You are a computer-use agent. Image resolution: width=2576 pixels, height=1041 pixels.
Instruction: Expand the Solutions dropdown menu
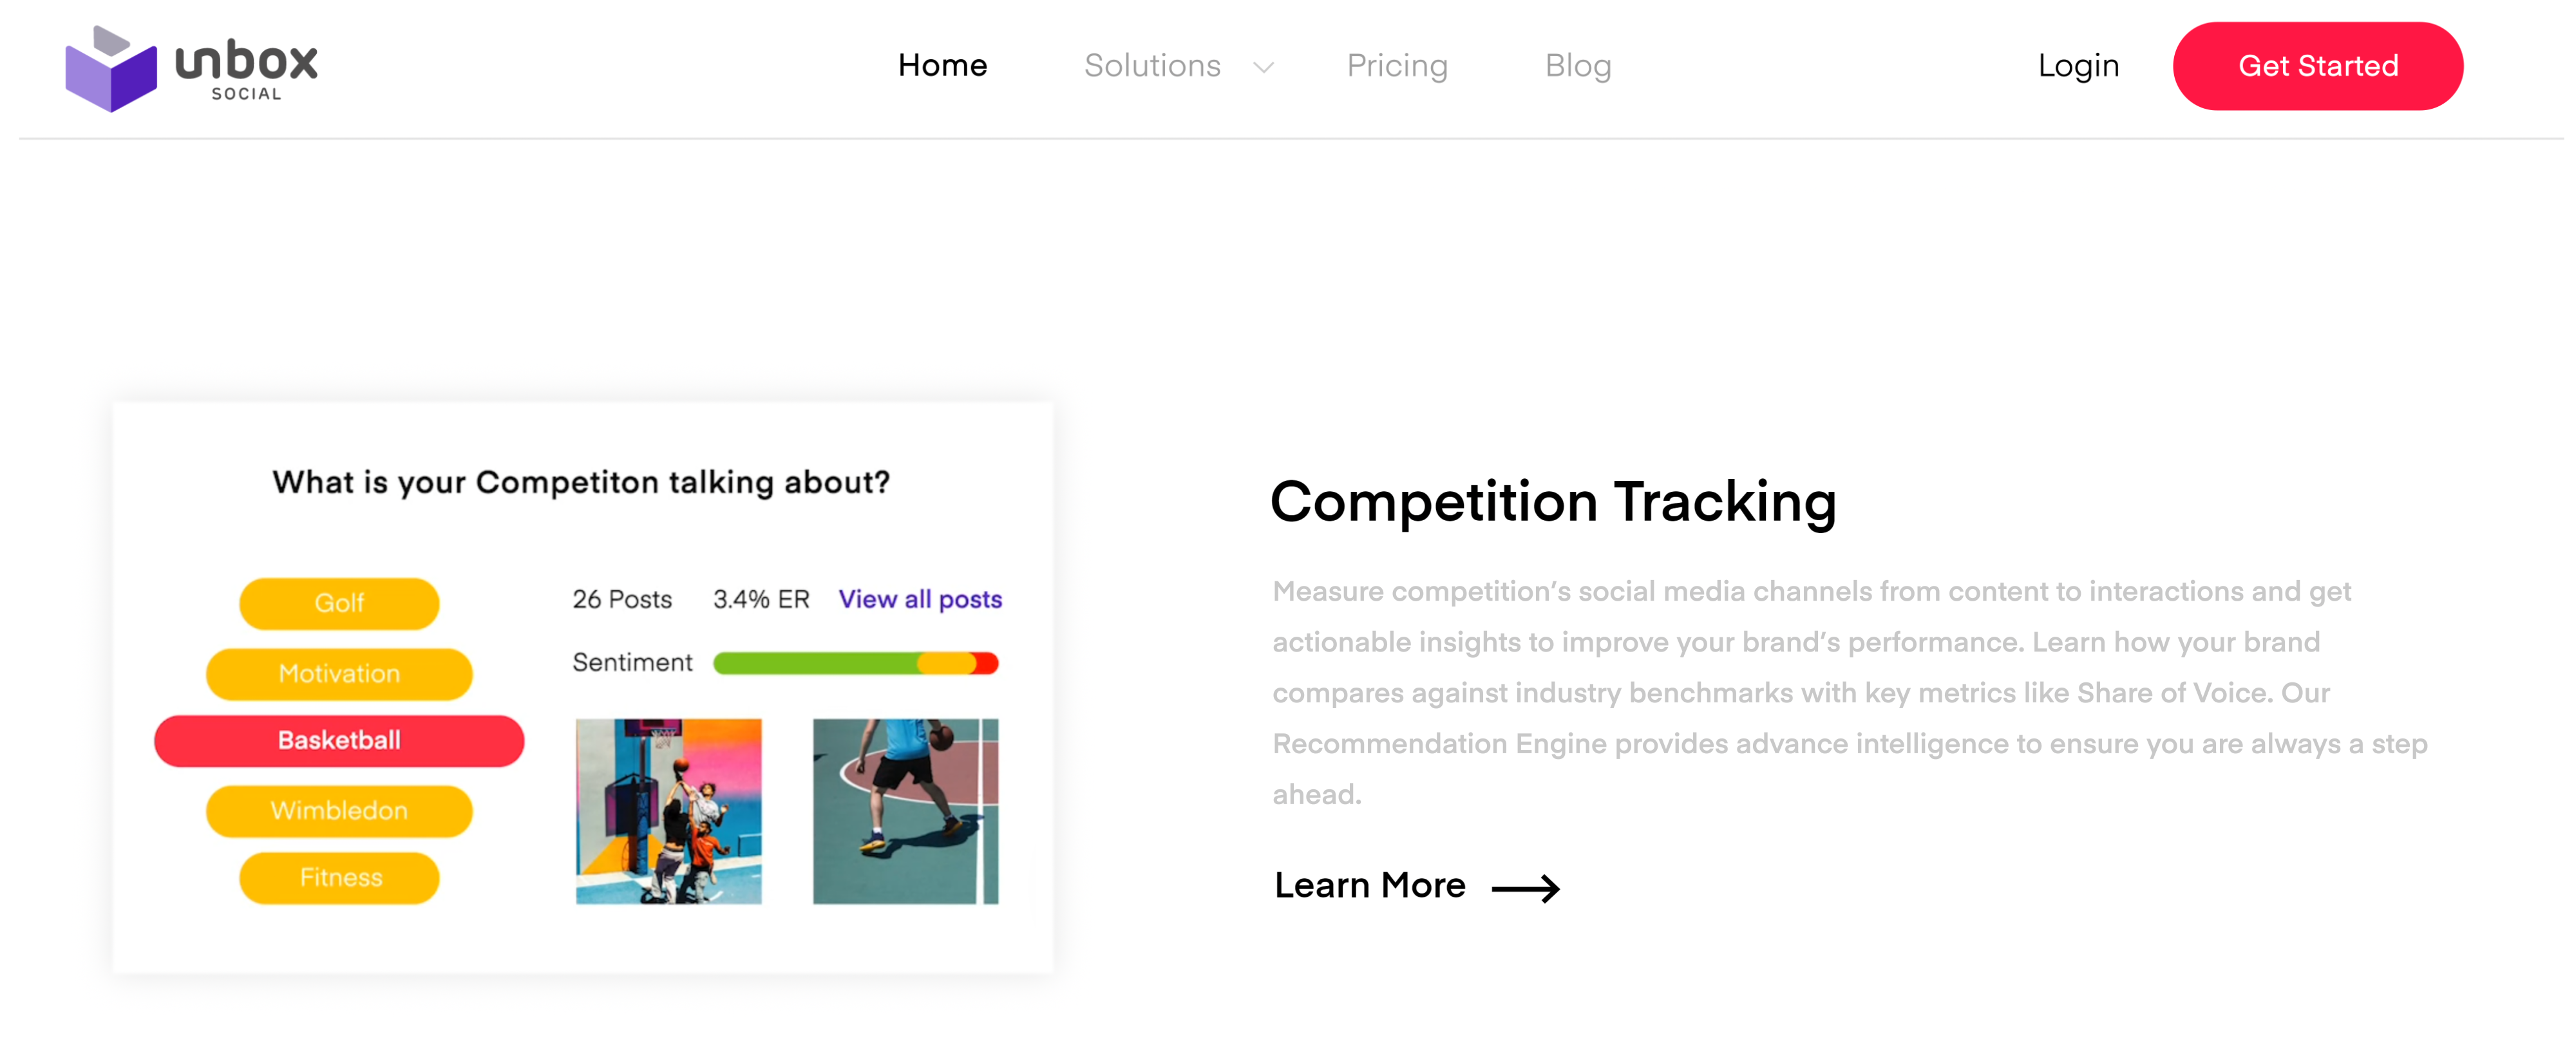[1153, 66]
